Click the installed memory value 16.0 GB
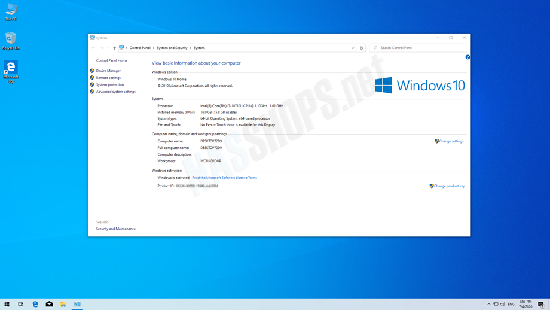The width and height of the screenshot is (550, 310). (218, 113)
